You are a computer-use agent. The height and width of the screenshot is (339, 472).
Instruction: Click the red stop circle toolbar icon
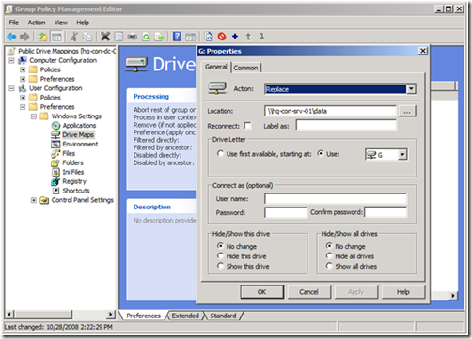222,37
